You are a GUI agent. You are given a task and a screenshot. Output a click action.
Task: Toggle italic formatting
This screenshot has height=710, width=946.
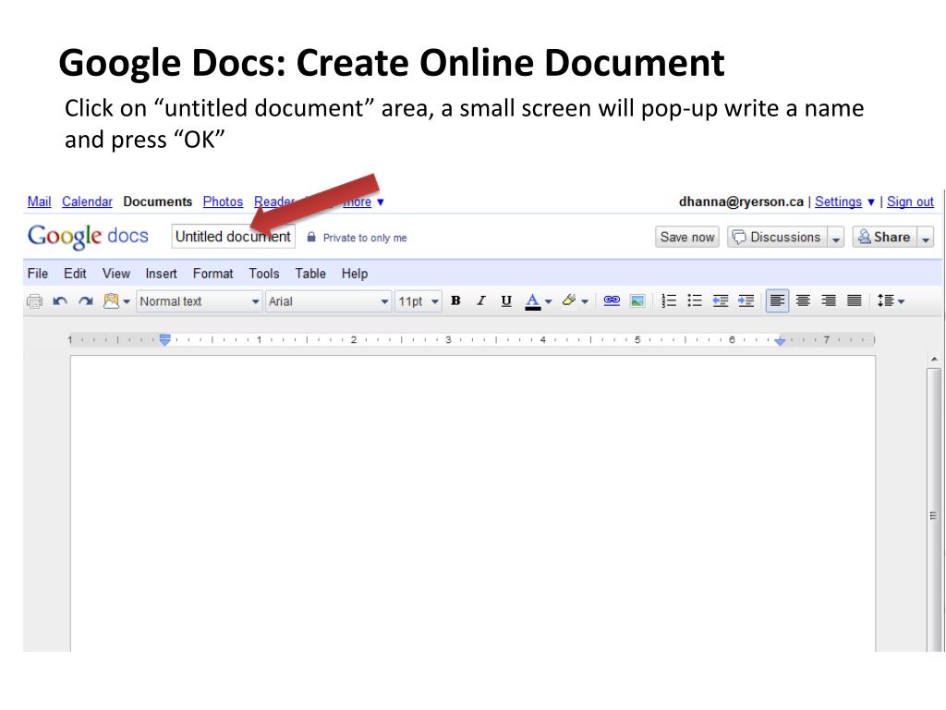click(x=480, y=300)
